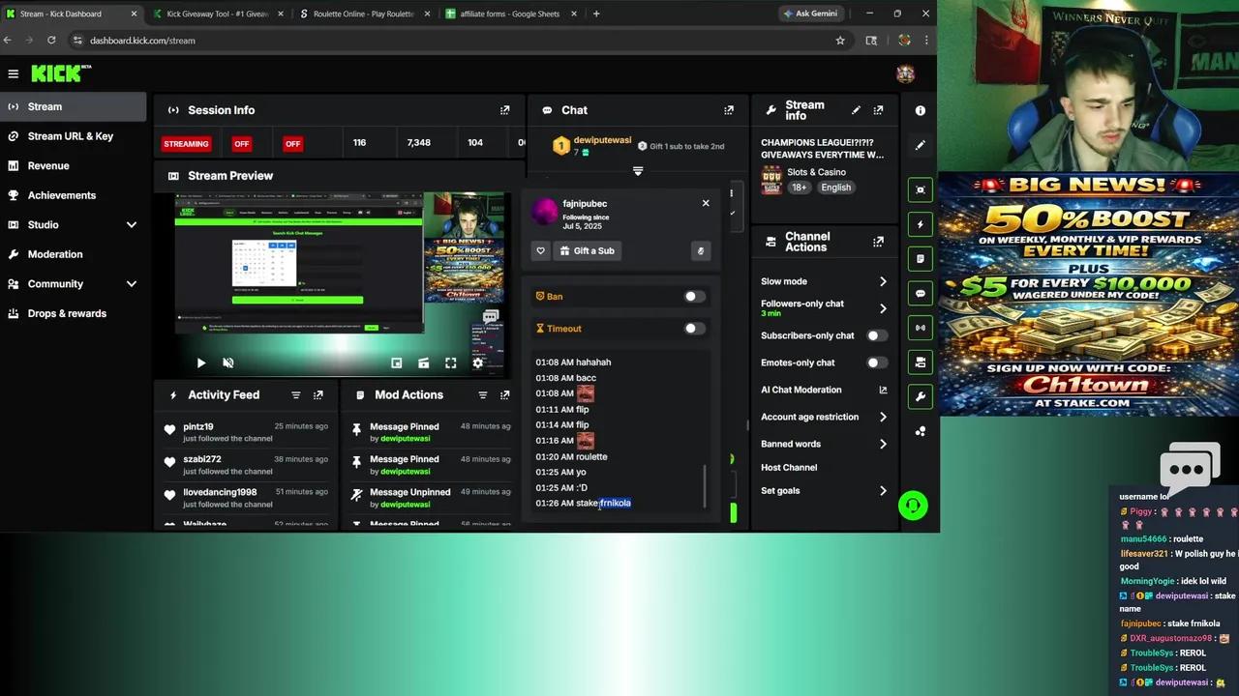Expand the Studio sidebar section
The image size is (1239, 696).
pos(132,225)
